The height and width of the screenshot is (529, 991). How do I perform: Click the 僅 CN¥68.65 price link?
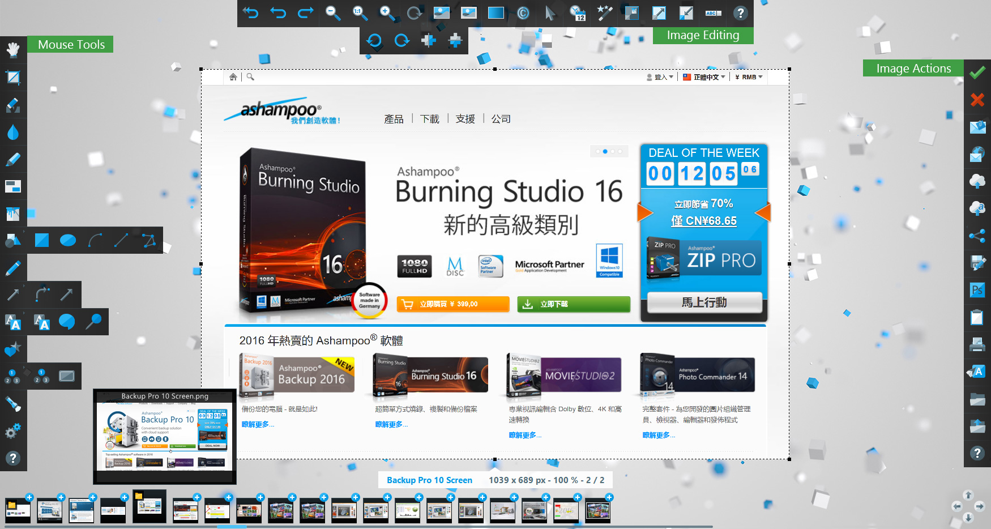click(704, 221)
